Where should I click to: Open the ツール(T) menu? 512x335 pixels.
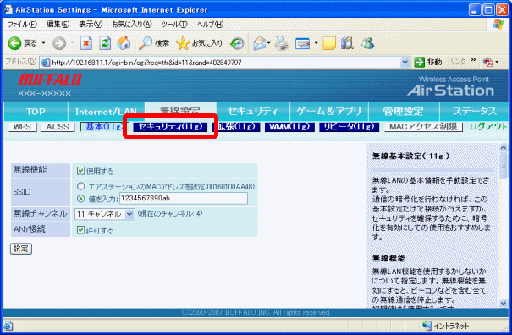click(174, 25)
